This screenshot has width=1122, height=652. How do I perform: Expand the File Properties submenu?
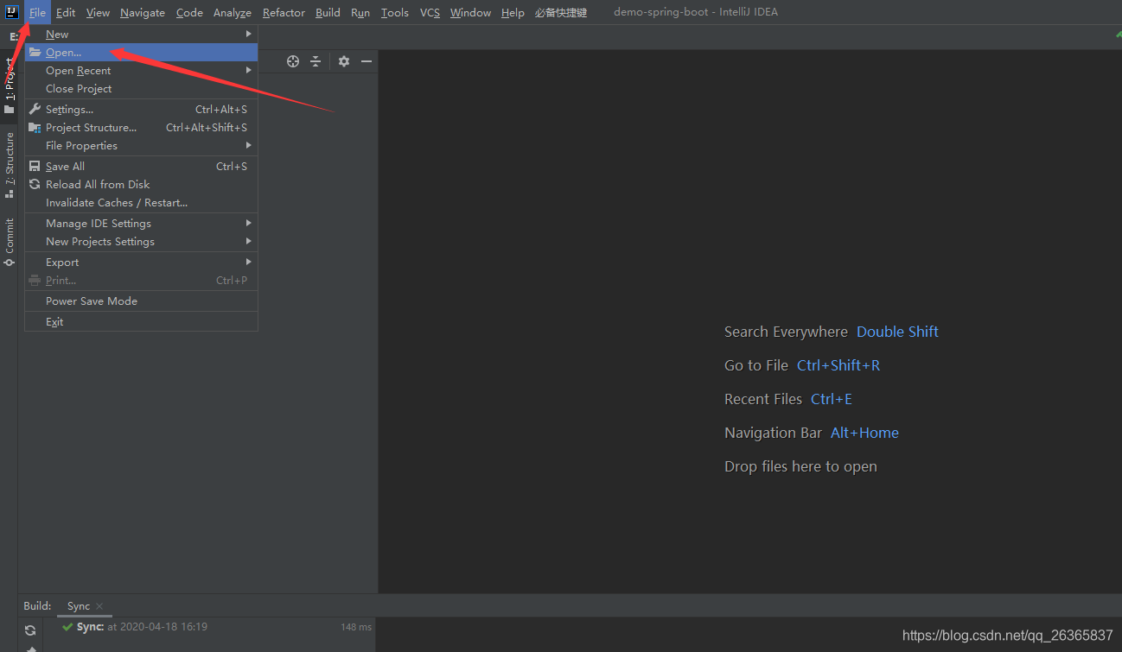141,146
